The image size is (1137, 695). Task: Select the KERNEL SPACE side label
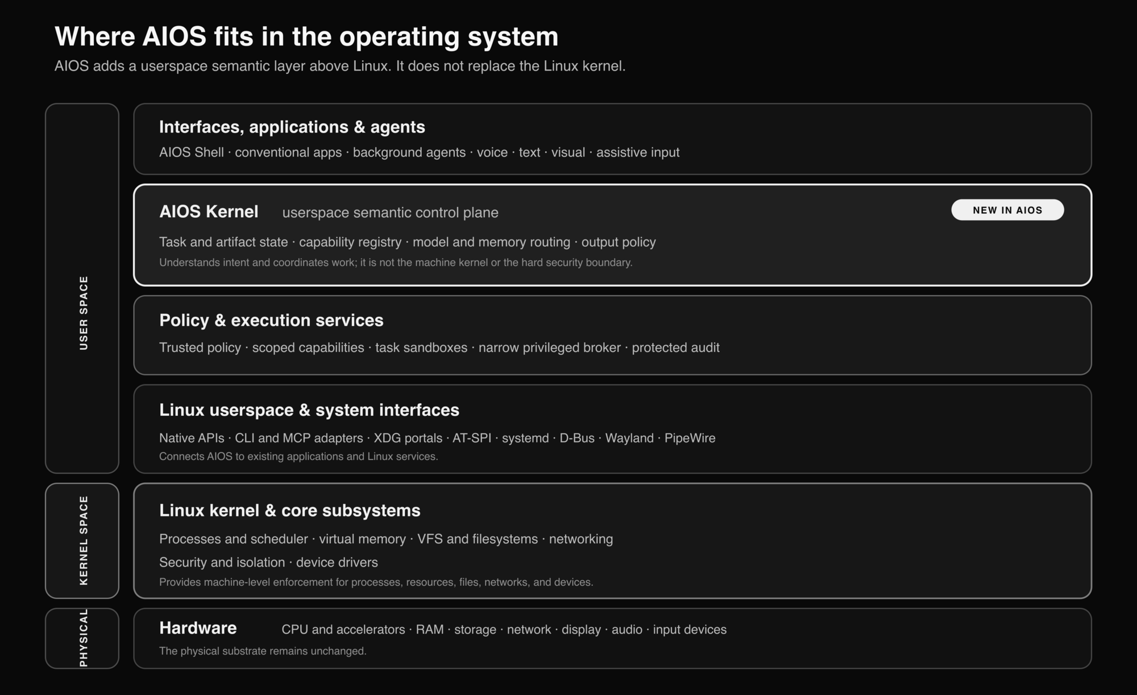point(84,540)
